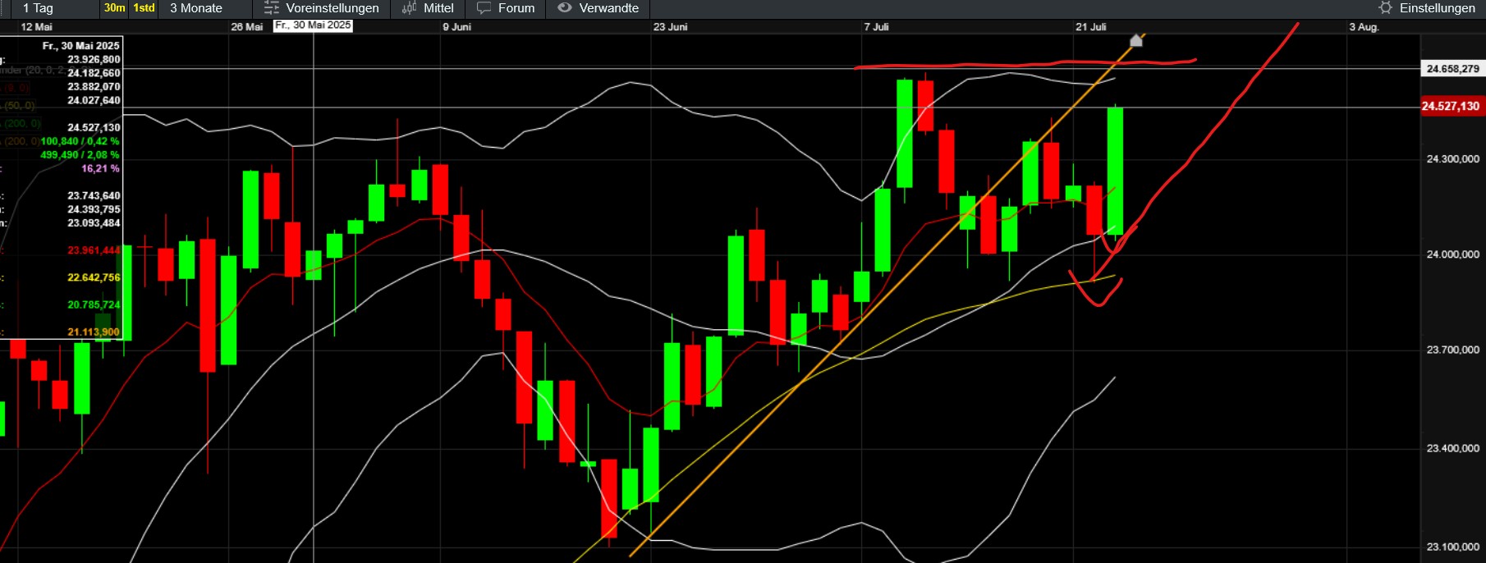Click the 24.300,000 price axis label

1452,159
